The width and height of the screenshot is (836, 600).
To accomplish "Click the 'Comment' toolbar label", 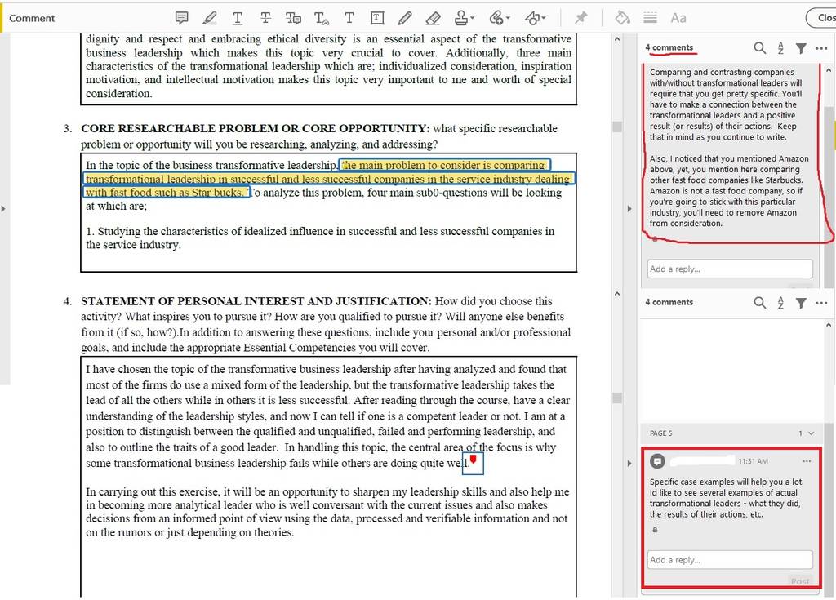I will pos(32,18).
